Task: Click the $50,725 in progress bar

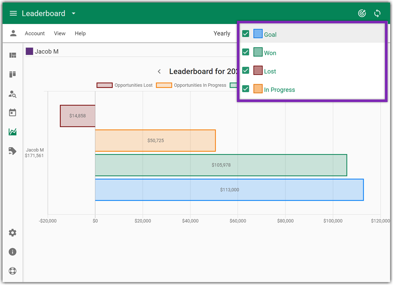Action: [x=155, y=141]
